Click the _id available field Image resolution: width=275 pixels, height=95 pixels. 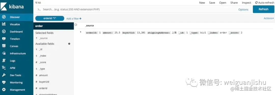tap(40, 49)
